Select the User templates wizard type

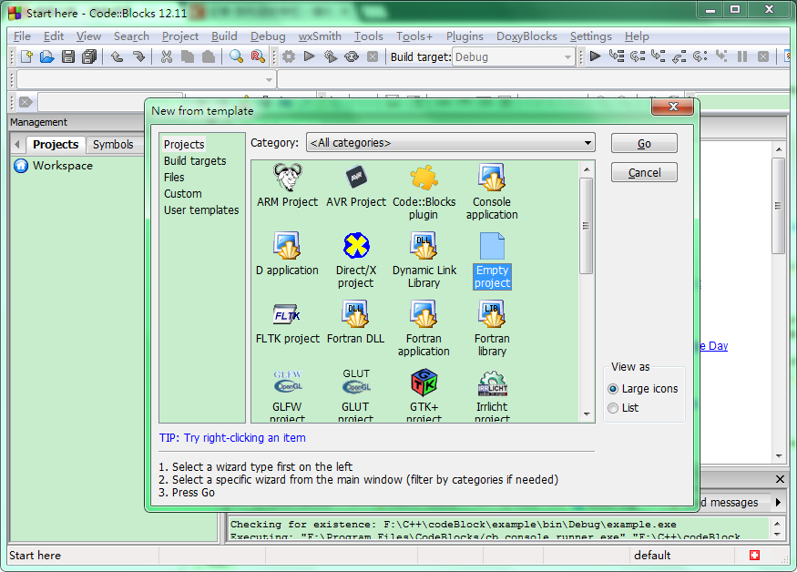pyautogui.click(x=201, y=210)
